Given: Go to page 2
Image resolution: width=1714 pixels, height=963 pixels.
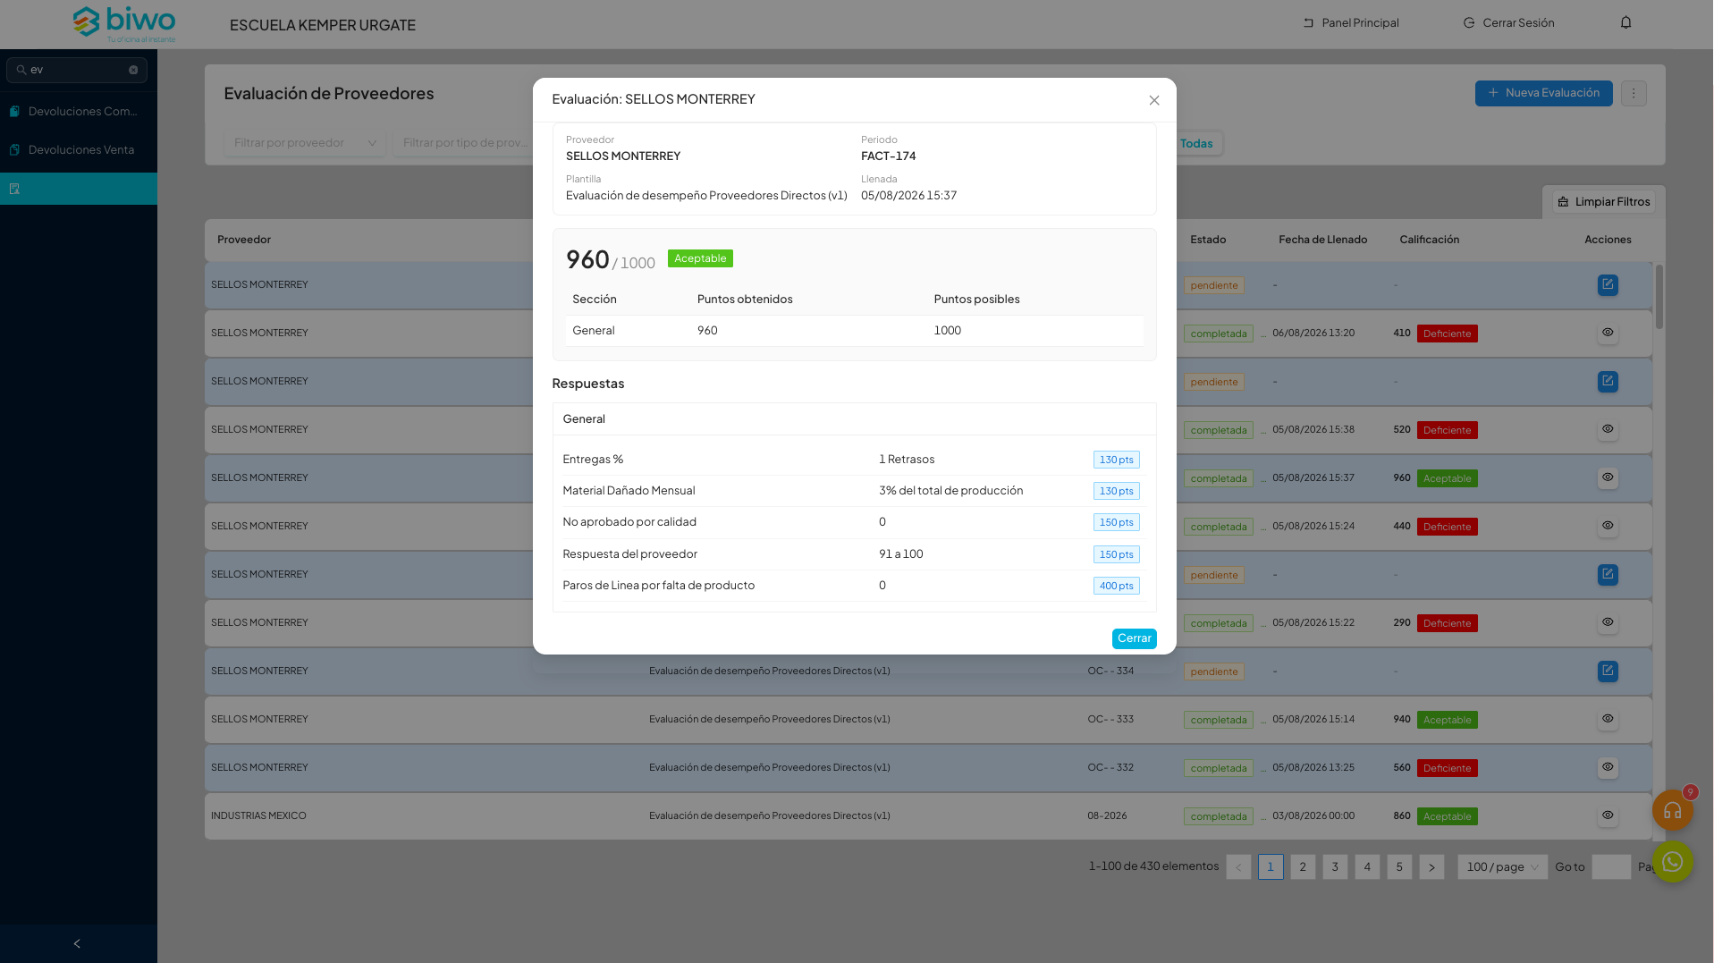Looking at the screenshot, I should point(1303,866).
